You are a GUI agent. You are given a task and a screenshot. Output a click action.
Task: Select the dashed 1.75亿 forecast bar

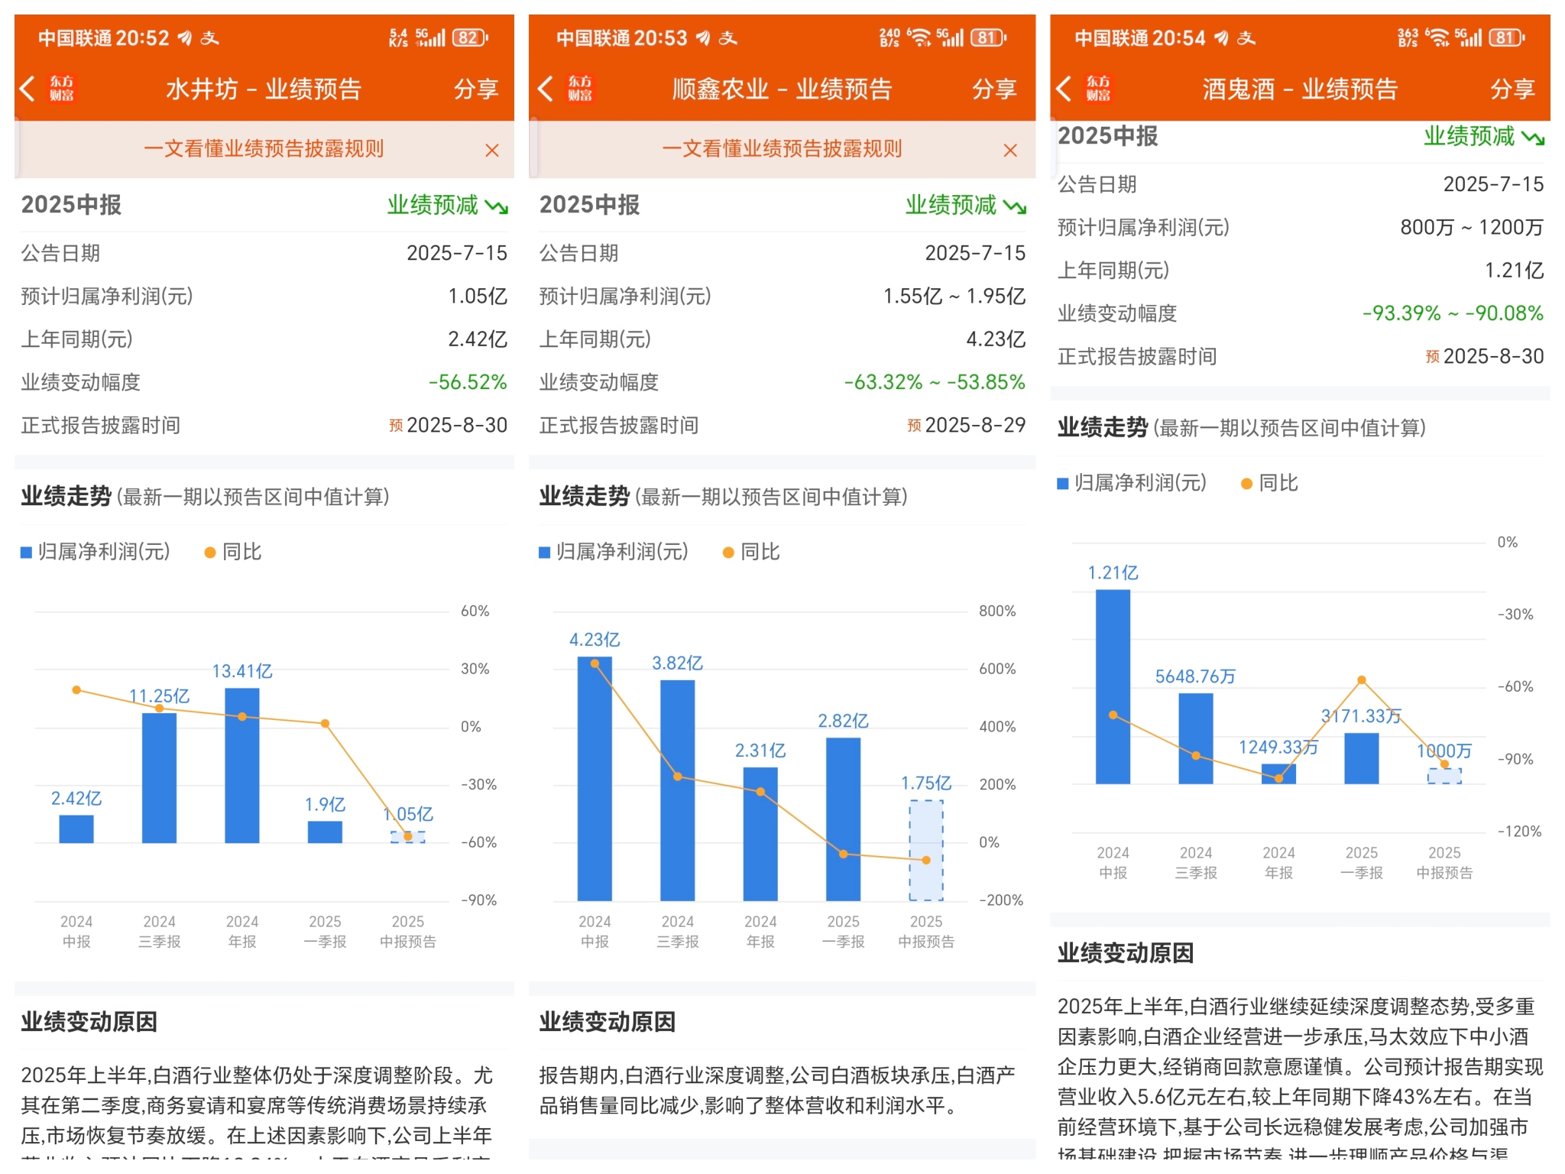pos(926,850)
